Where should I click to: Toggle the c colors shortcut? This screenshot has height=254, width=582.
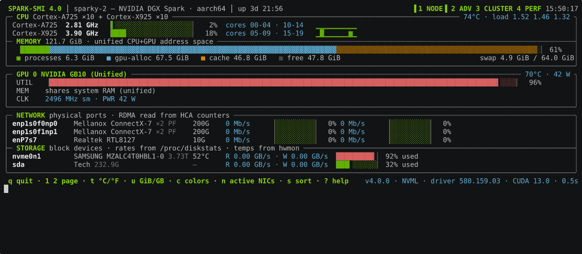coord(193,181)
